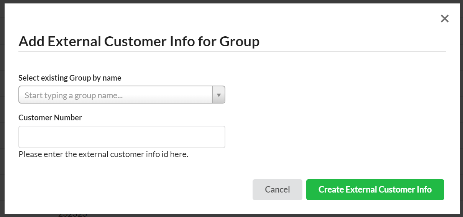Click the 'Please enter the external customer info id' hint
The height and width of the screenshot is (217, 463).
coord(103,155)
